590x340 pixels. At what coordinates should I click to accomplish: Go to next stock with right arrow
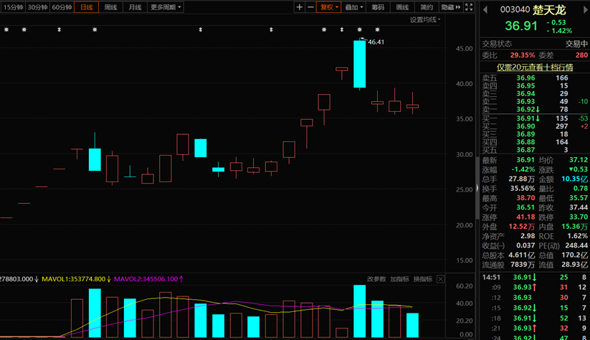(586, 10)
